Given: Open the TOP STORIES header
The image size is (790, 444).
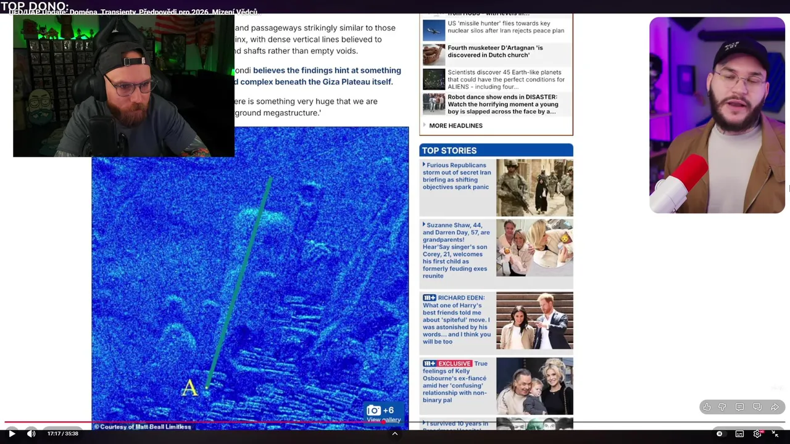Looking at the screenshot, I should 496,150.
